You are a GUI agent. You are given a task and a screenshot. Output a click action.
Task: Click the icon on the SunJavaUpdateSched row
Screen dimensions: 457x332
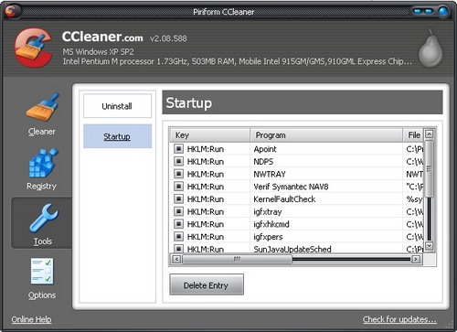(178, 248)
